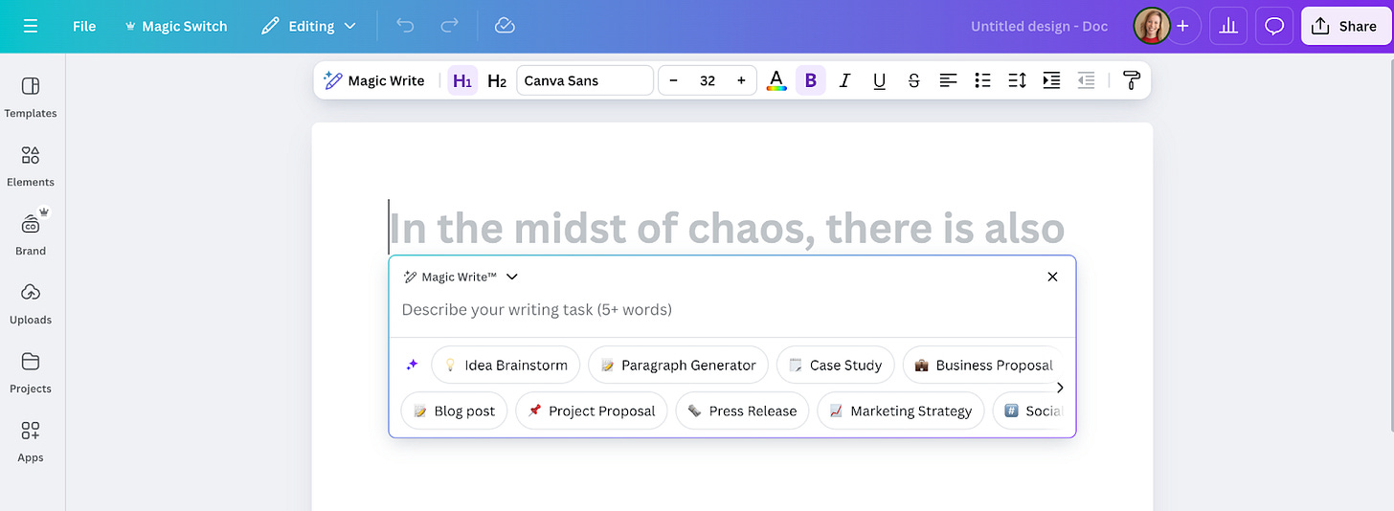The image size is (1394, 511).
Task: Open the text color picker
Action: 776,80
